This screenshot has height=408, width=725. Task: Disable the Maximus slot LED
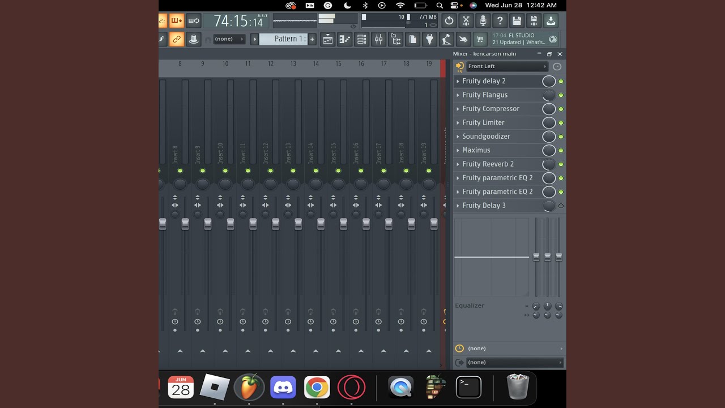(x=561, y=151)
